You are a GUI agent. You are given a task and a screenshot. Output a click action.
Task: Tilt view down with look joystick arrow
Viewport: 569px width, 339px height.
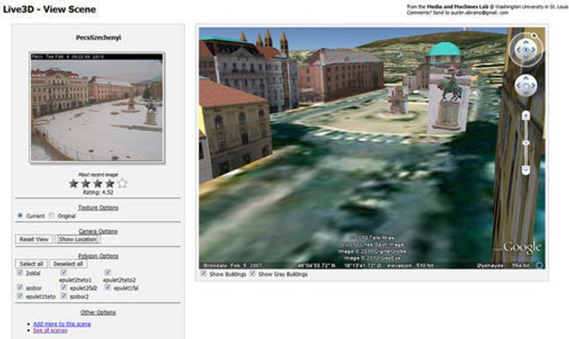point(526,57)
